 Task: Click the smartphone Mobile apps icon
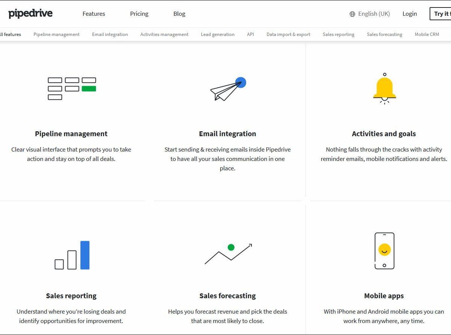tap(384, 251)
